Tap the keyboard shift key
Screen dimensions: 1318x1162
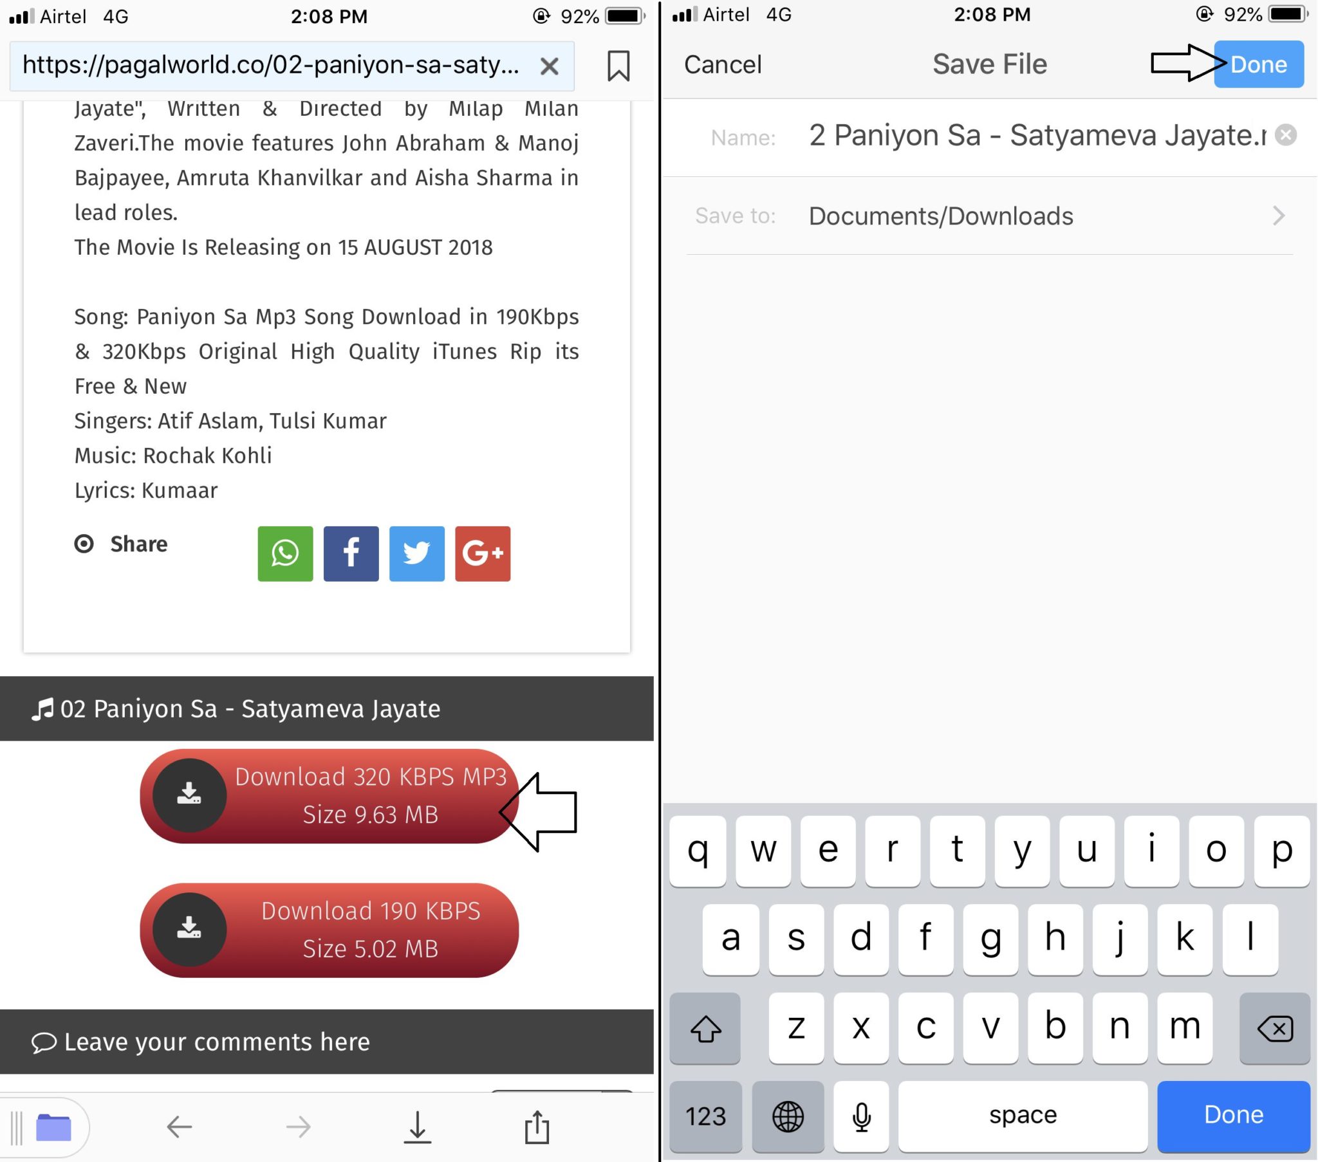[x=705, y=1028]
